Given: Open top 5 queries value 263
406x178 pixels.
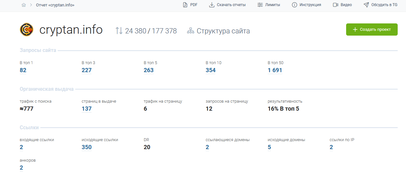Looking at the screenshot, I should click(x=149, y=70).
